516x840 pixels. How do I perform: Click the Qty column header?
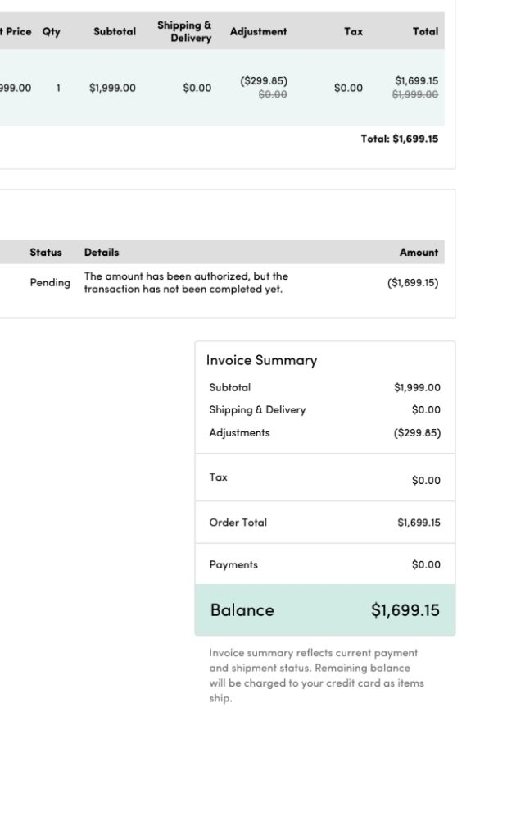click(52, 32)
